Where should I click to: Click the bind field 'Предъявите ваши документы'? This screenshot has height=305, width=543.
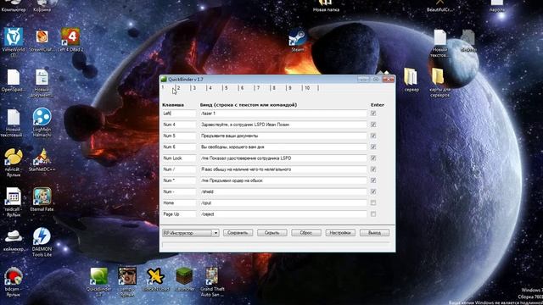pos(283,136)
